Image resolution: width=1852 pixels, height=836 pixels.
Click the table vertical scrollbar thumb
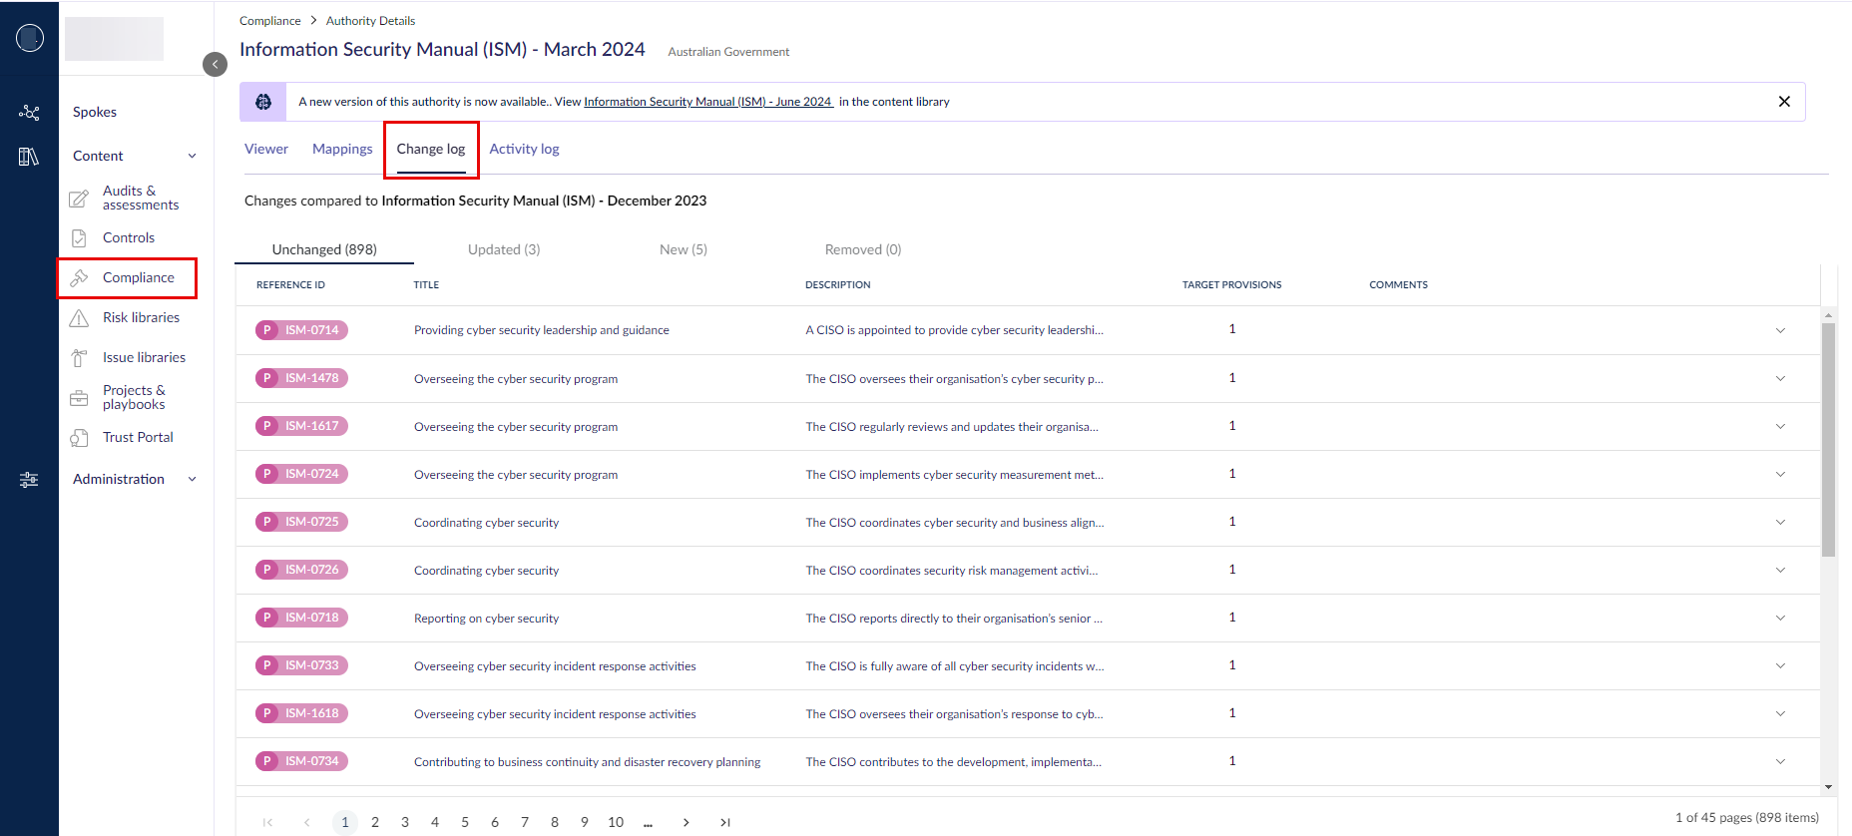pos(1828,439)
